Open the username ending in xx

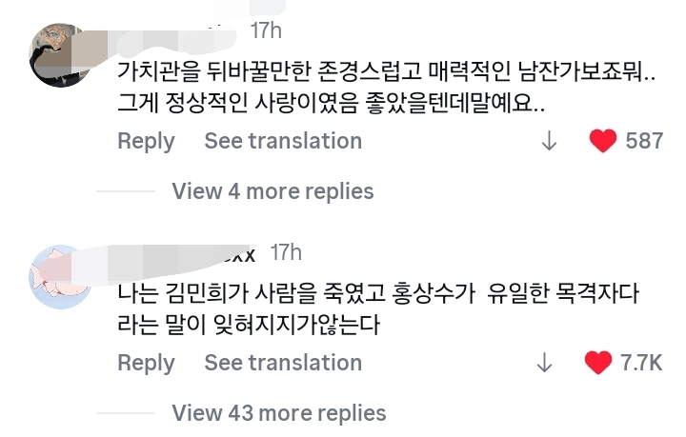tap(191, 253)
